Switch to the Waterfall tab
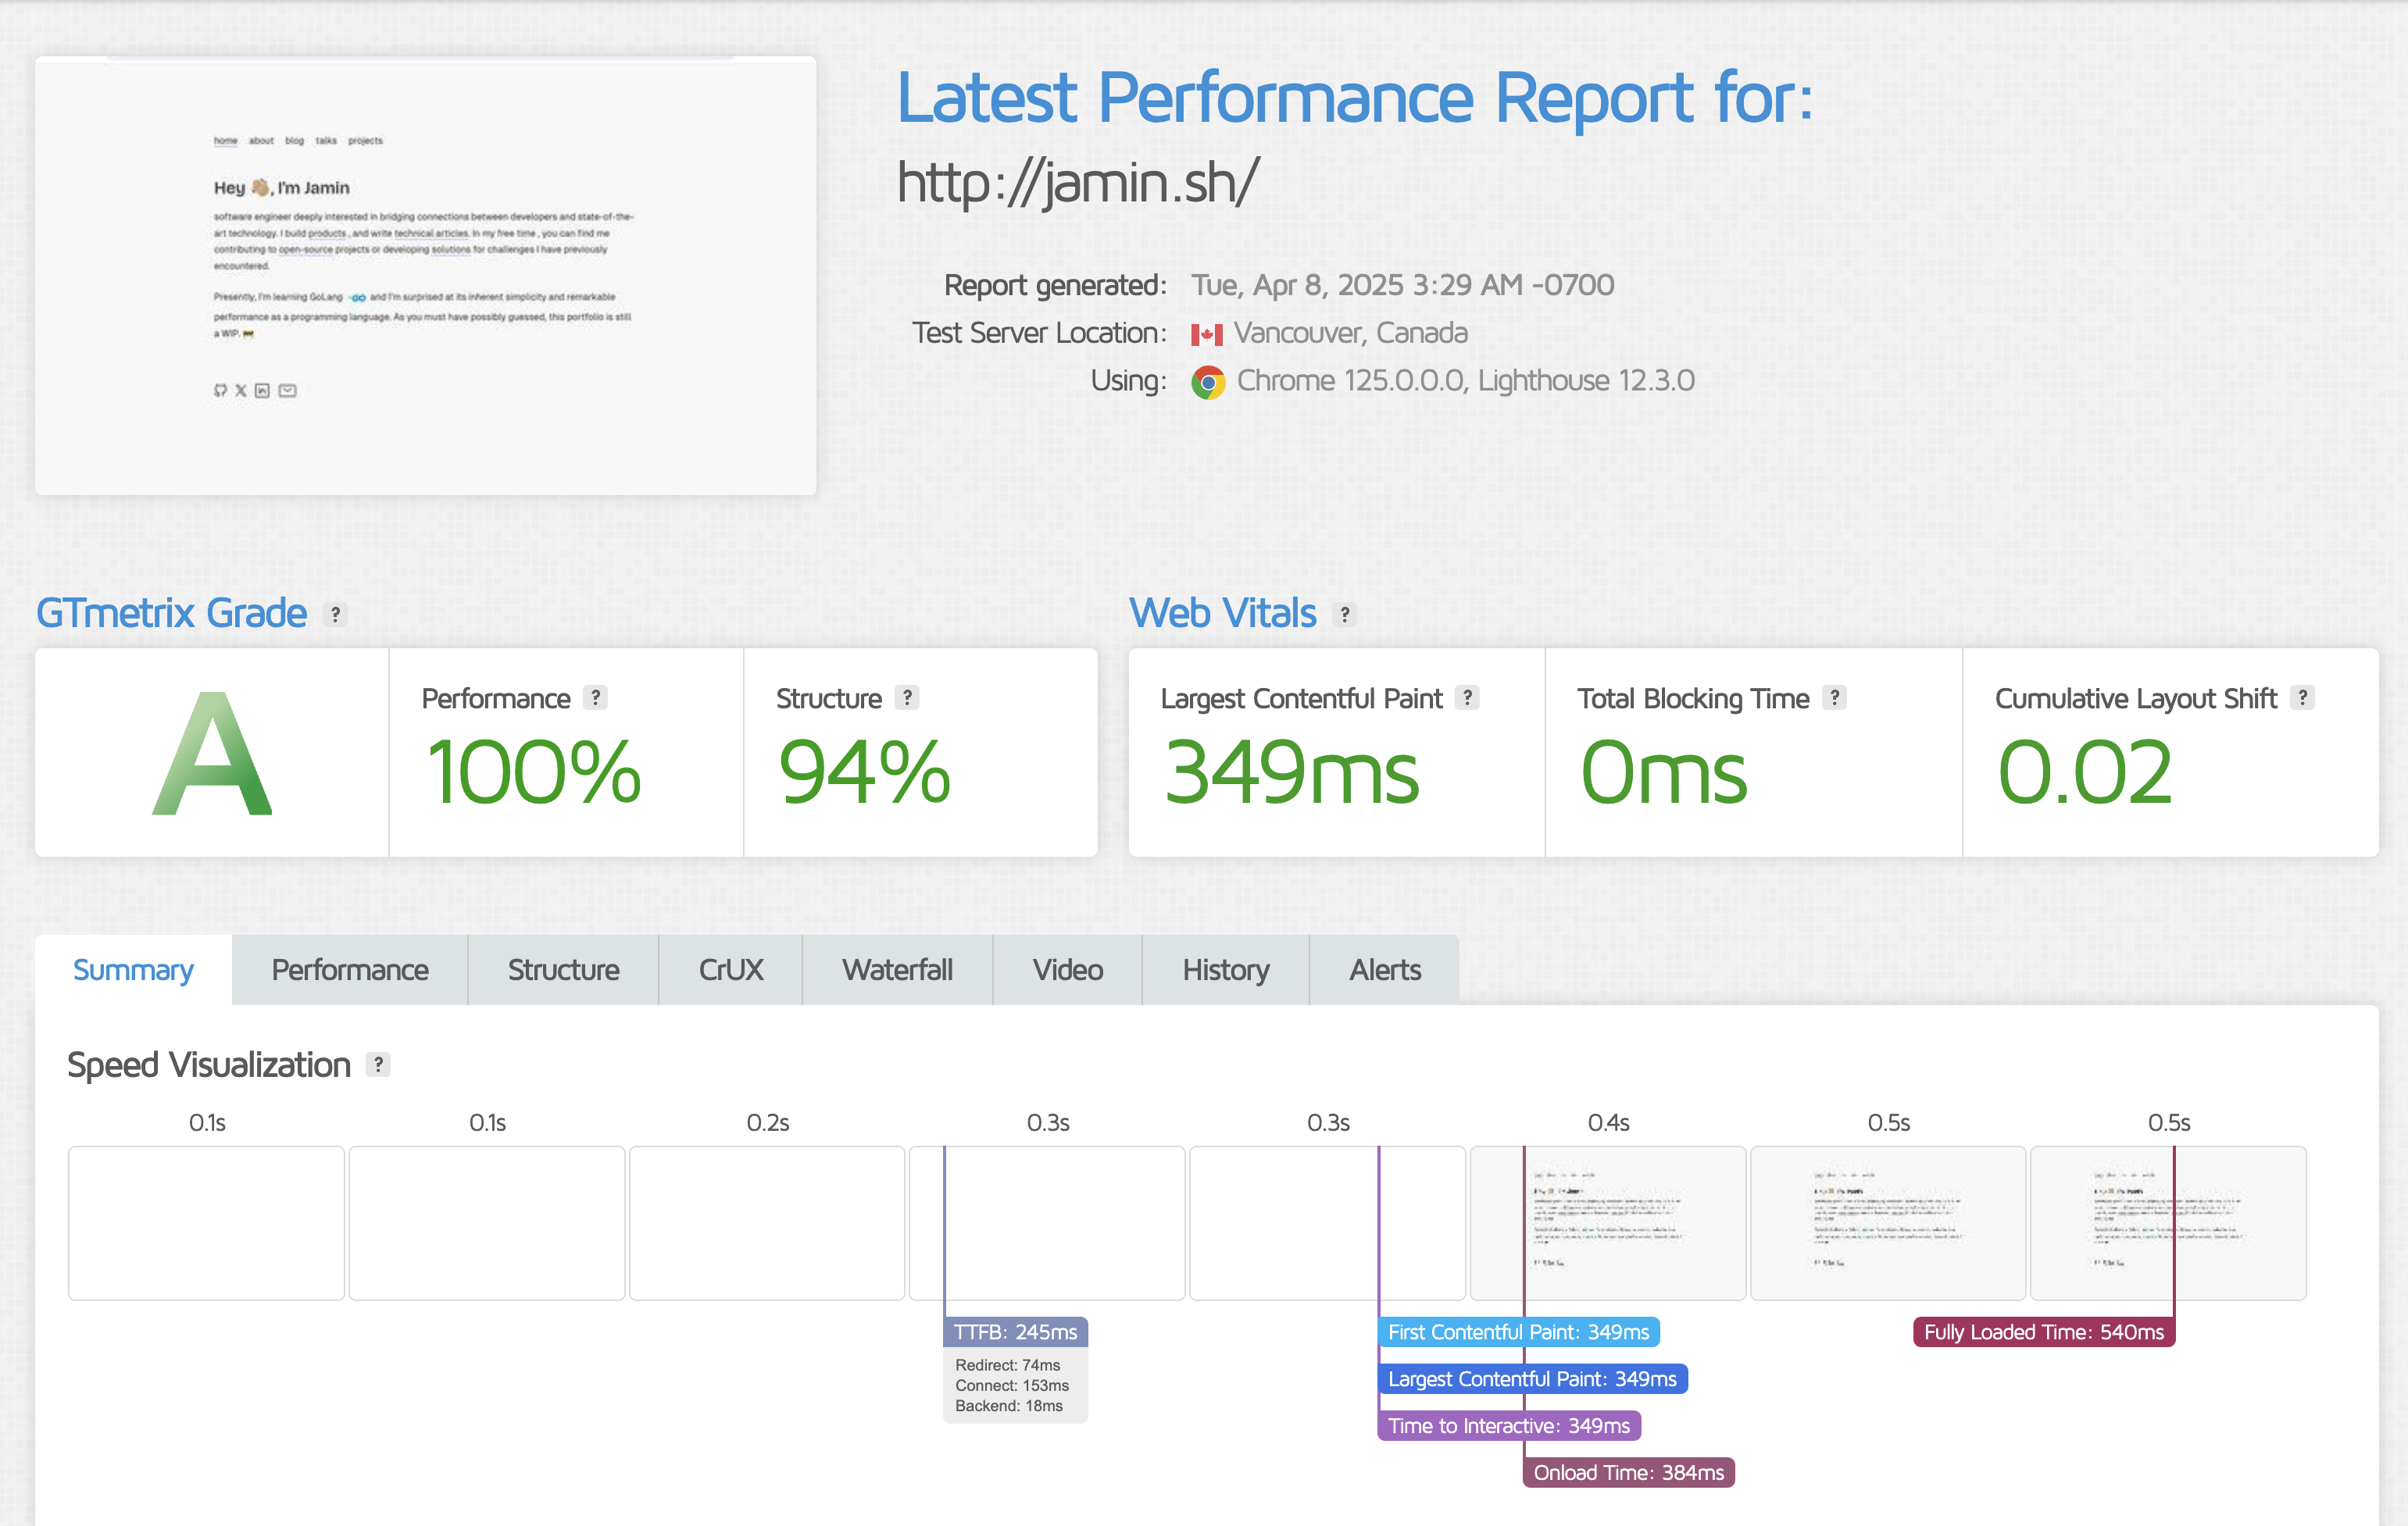 tap(897, 969)
